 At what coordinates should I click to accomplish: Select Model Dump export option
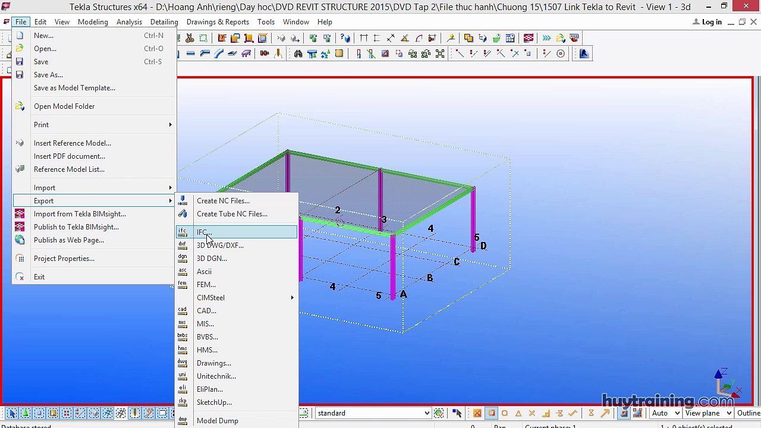coord(237,420)
